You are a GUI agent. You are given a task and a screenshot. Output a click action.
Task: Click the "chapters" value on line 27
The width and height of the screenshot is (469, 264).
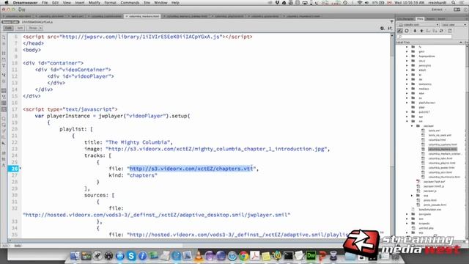tap(141, 175)
